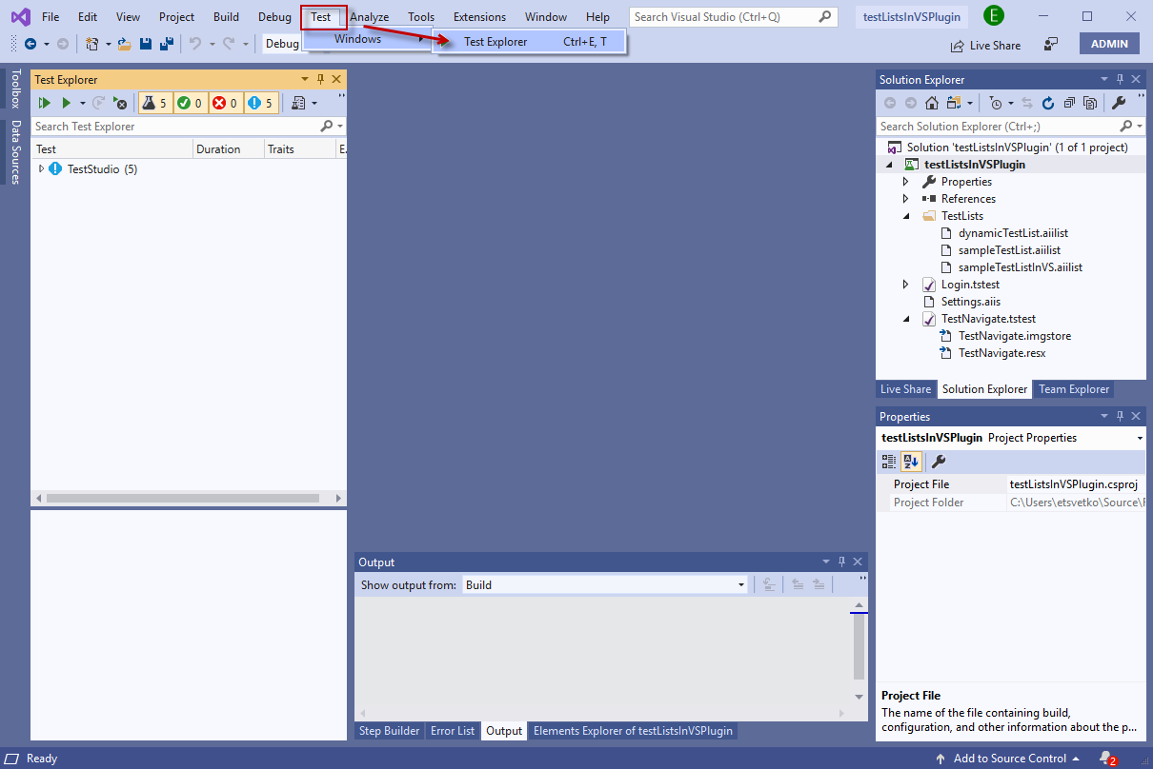Open the Build menu
Screen dimensions: 1153x769
click(x=226, y=17)
